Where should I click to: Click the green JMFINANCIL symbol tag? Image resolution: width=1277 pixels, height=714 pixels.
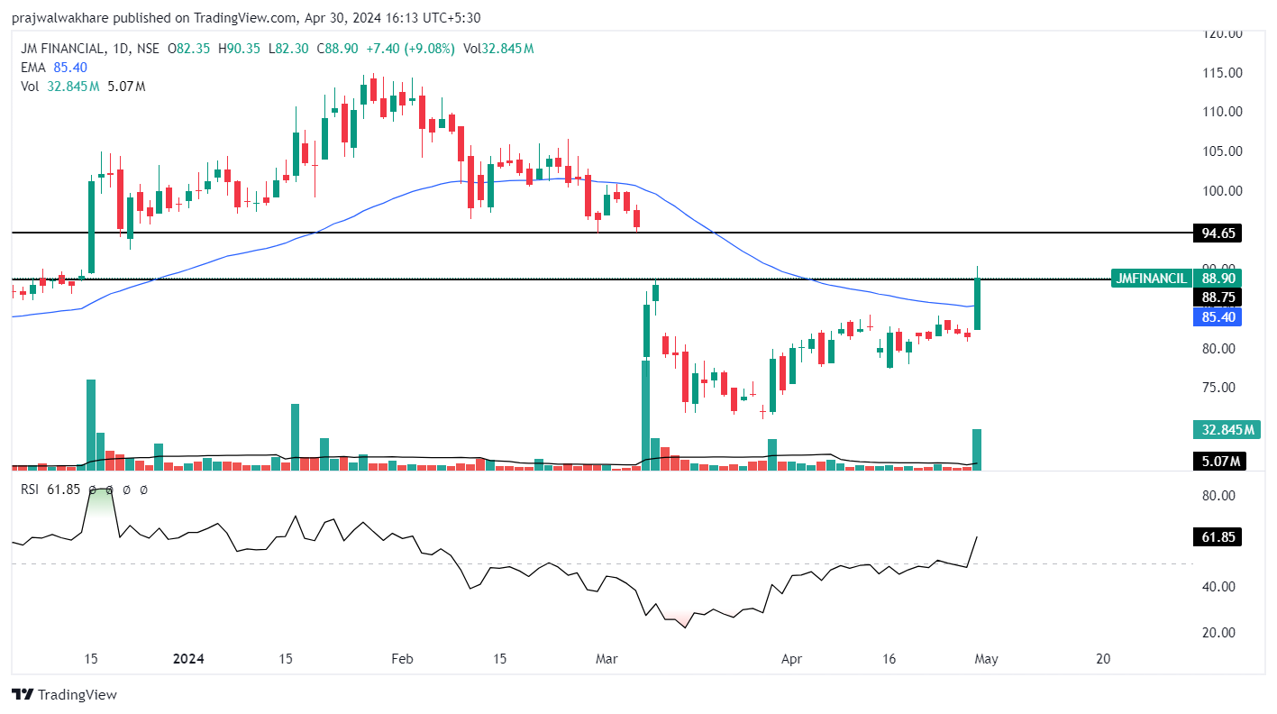pos(1151,279)
